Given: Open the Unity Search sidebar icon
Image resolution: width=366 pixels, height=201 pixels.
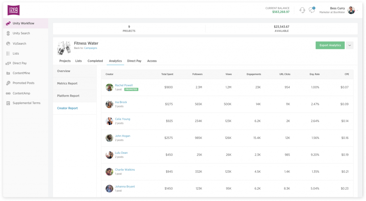Looking at the screenshot, I should point(8,33).
